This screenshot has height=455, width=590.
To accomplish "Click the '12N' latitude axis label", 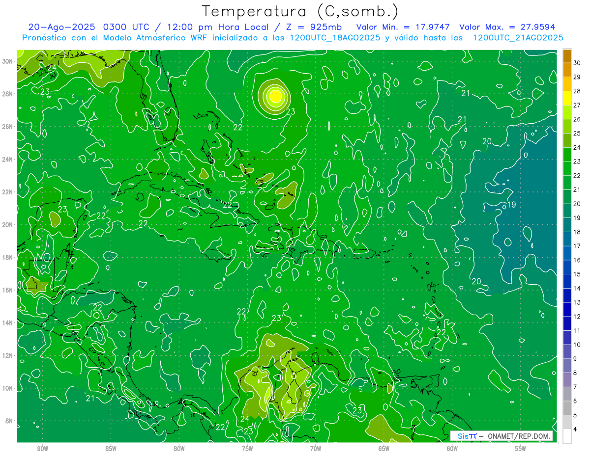I will [7, 355].
